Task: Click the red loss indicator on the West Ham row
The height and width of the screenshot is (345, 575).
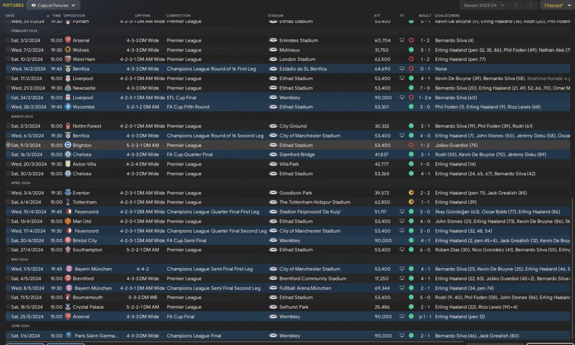Action: pyautogui.click(x=411, y=59)
